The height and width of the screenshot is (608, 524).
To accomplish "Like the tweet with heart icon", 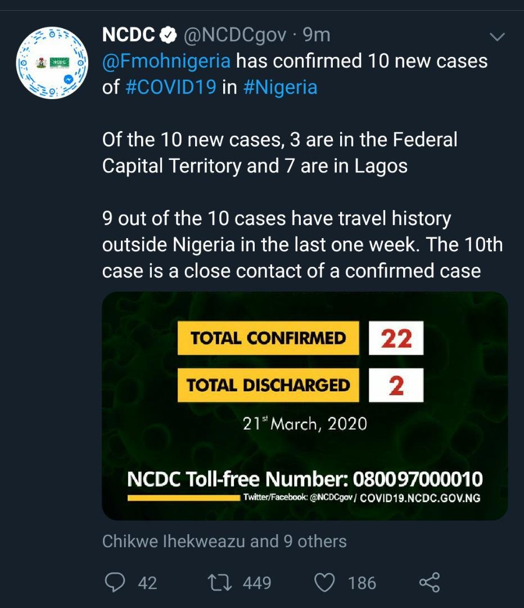I will (325, 583).
